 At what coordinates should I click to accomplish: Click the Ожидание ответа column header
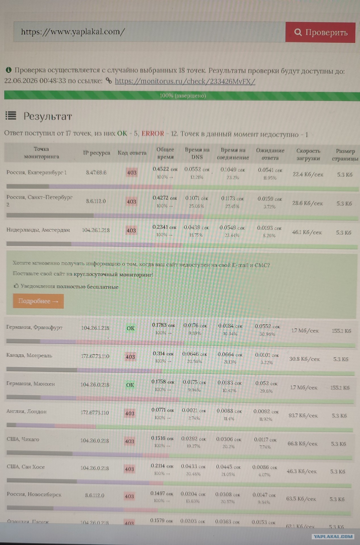(x=270, y=154)
